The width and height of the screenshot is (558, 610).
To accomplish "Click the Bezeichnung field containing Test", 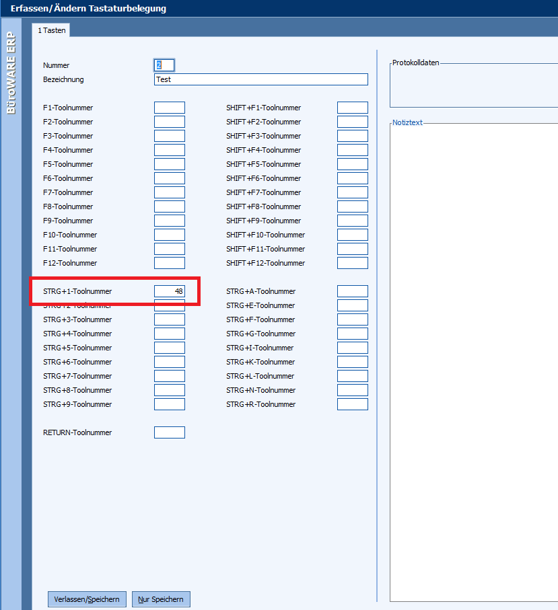I will (x=260, y=79).
